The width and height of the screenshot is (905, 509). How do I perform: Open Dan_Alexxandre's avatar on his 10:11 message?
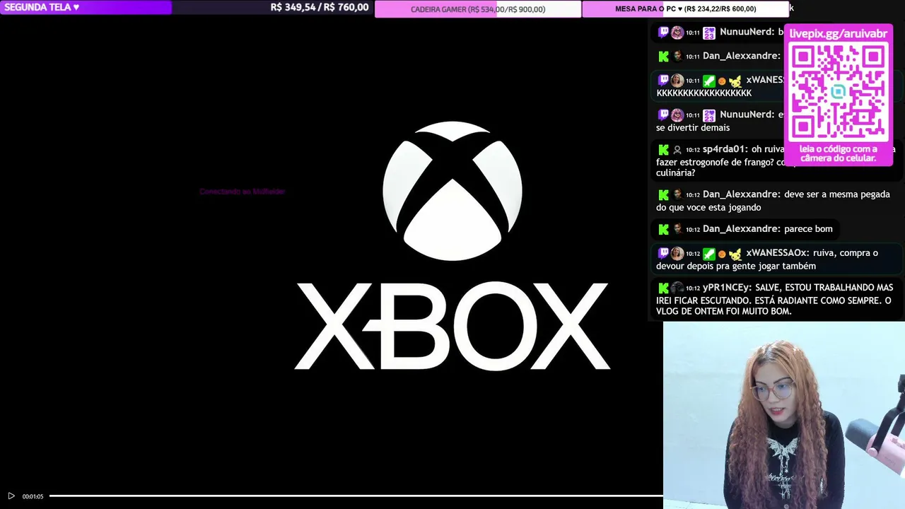677,56
